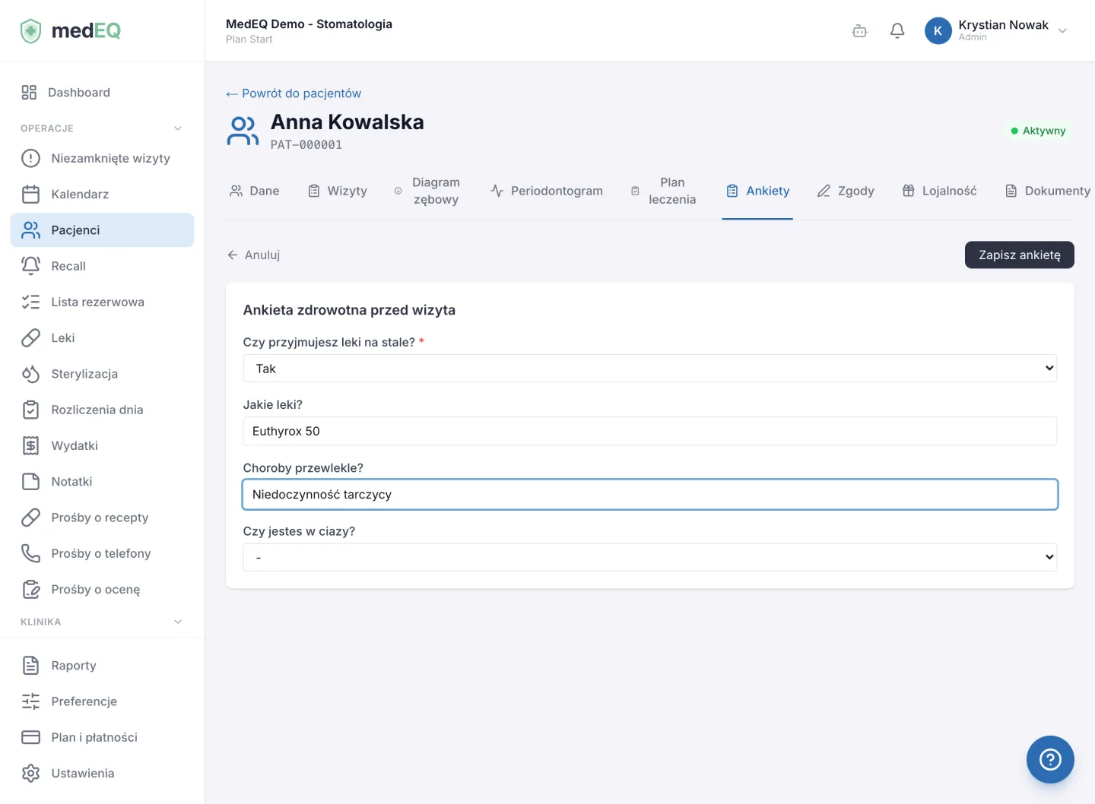Switch to the Dane tab
Image resolution: width=1095 pixels, height=804 pixels.
[x=255, y=191]
